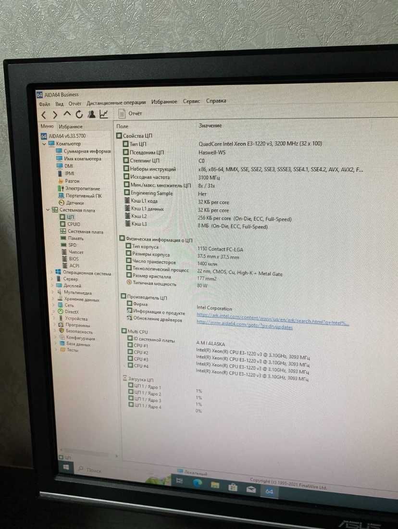The image size is (398, 529).
Task: Open Дистанционные операции menu
Action: pyautogui.click(x=116, y=102)
